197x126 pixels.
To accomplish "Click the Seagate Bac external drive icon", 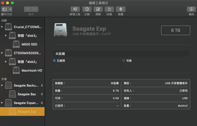I will click(x=12, y=94).
